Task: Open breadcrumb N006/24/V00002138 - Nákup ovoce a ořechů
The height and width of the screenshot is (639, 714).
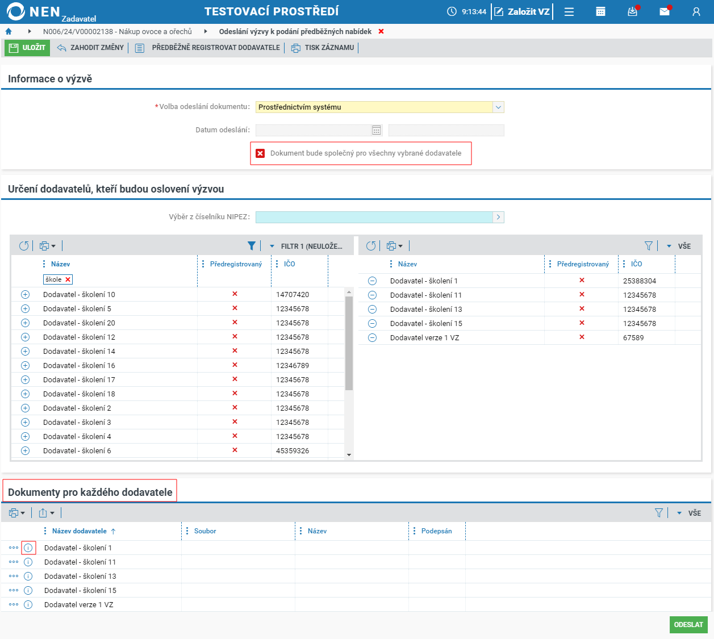Action: (x=118, y=32)
